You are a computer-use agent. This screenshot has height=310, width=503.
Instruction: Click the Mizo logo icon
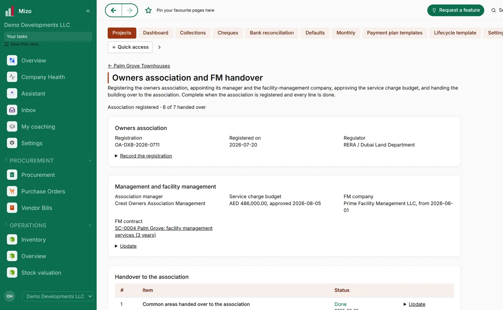(x=10, y=11)
